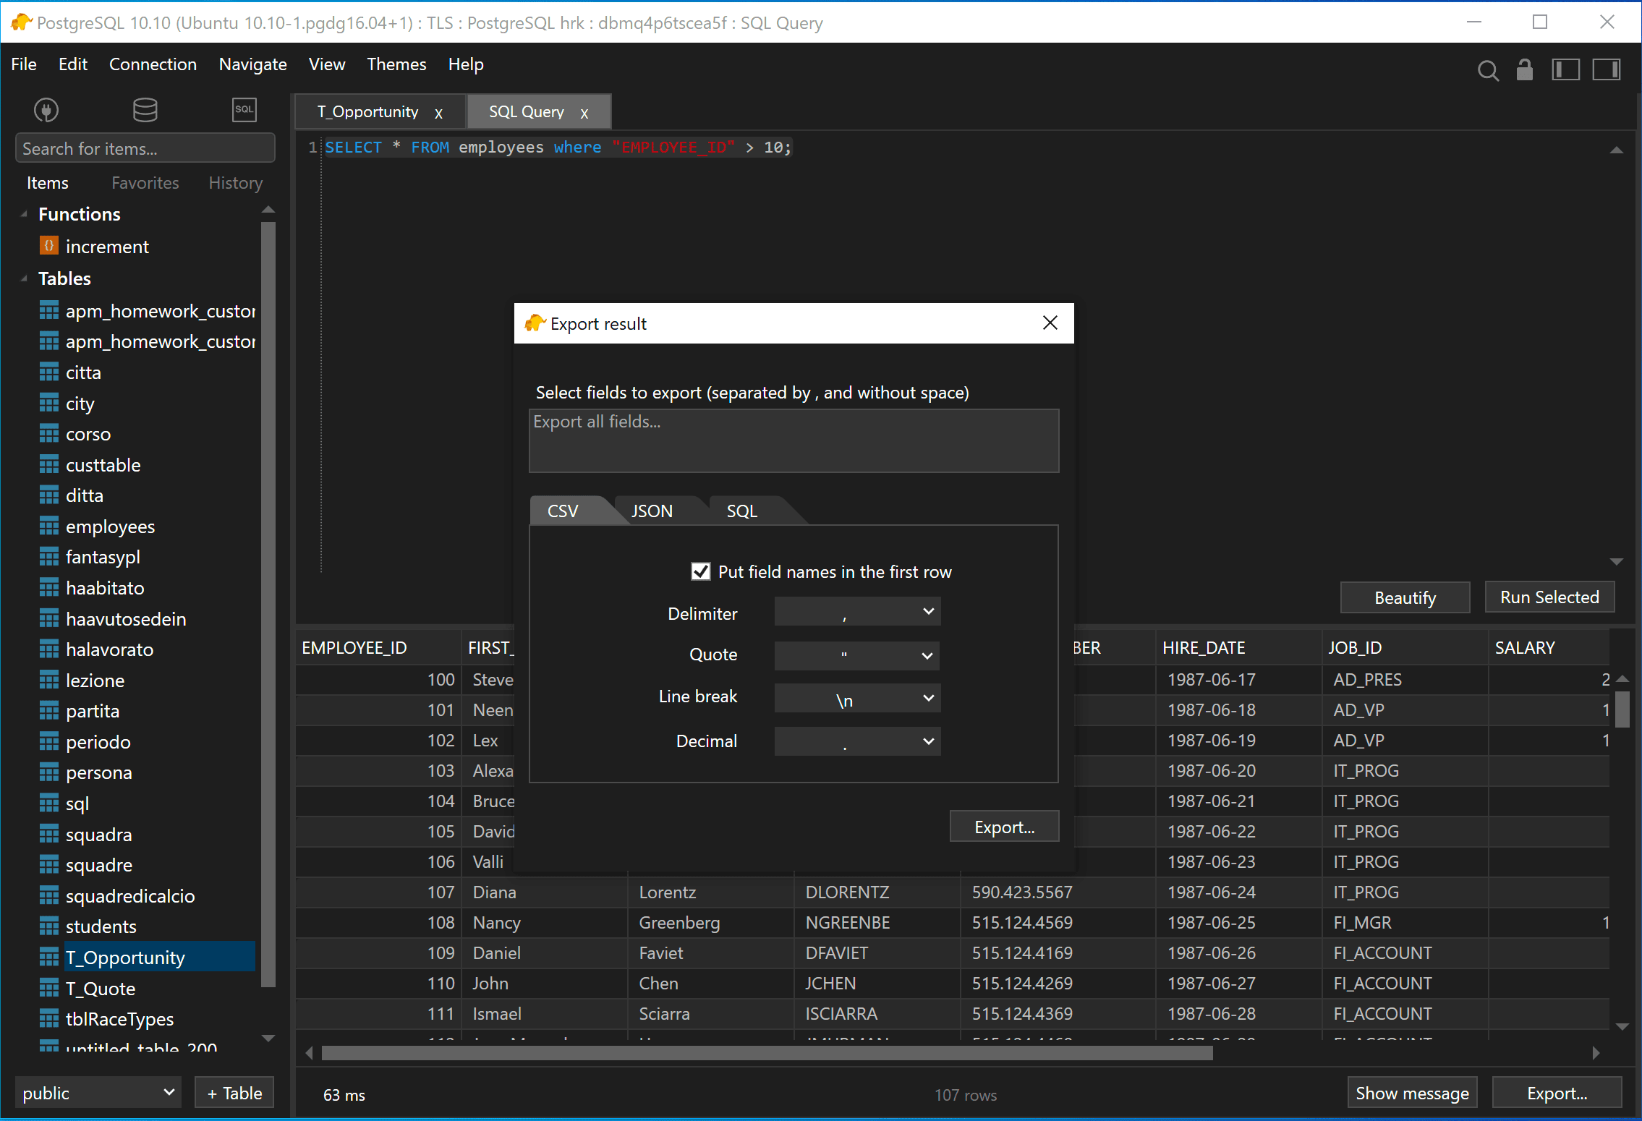Close the T_Opportunity tab with x
This screenshot has height=1121, width=1642.
pos(438,113)
